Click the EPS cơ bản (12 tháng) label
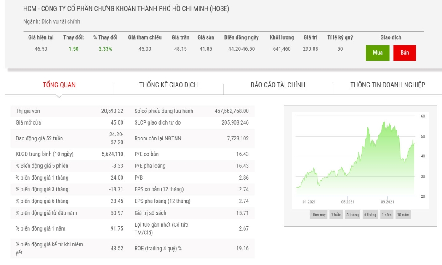The width and height of the screenshot is (442, 265). pyautogui.click(x=159, y=189)
